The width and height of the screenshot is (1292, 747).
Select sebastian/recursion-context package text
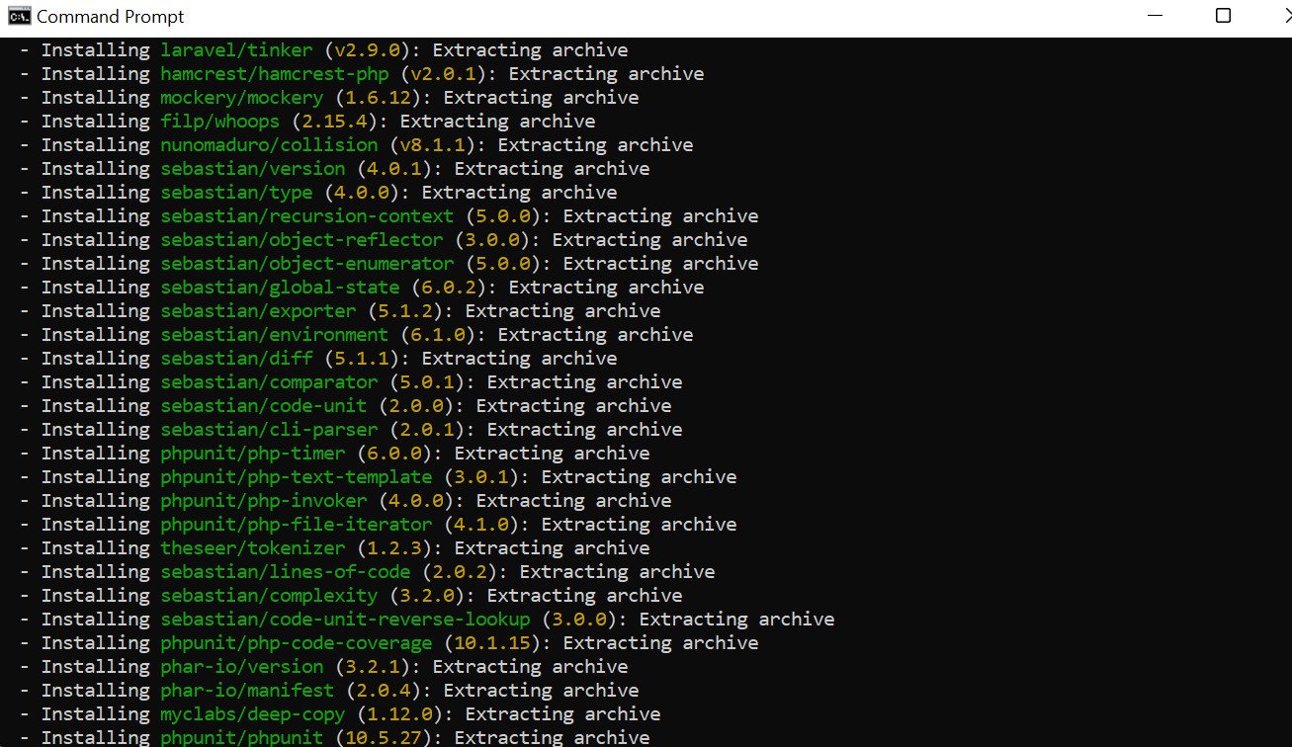(306, 215)
